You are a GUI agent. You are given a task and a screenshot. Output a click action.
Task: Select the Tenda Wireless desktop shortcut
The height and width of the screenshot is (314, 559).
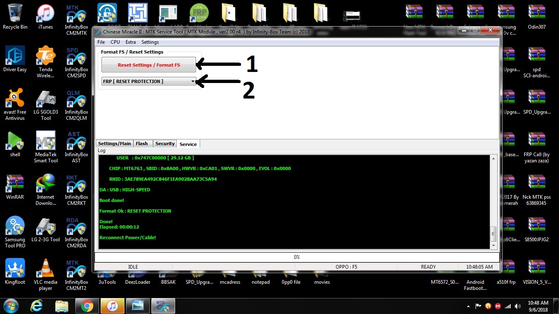(x=45, y=62)
